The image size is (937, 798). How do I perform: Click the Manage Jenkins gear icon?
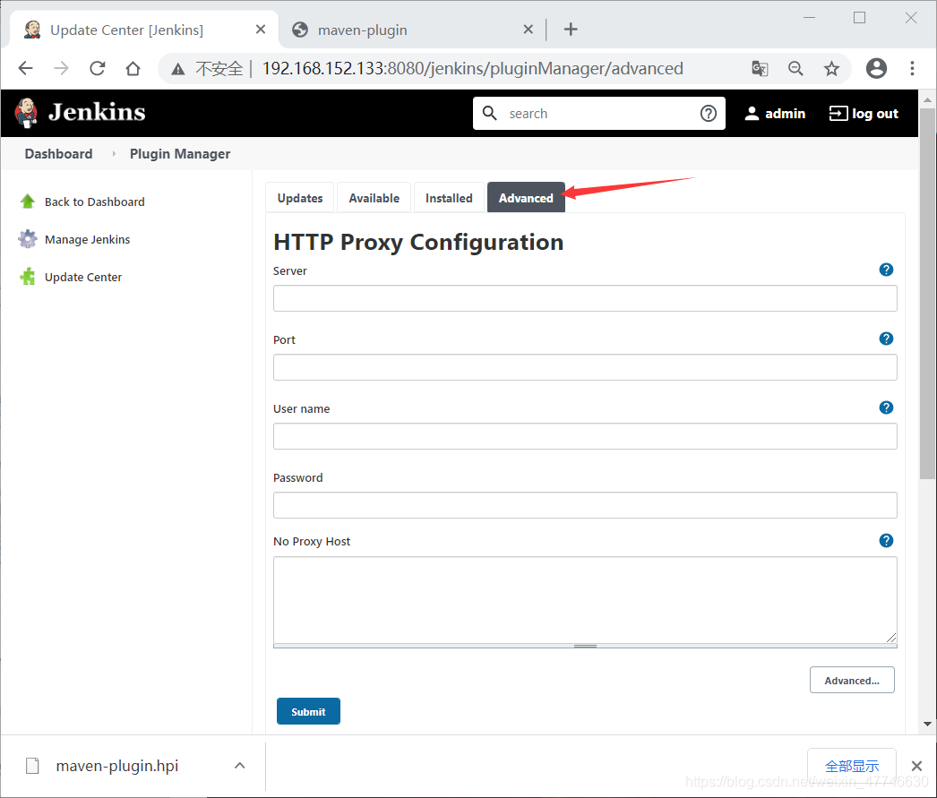[28, 239]
